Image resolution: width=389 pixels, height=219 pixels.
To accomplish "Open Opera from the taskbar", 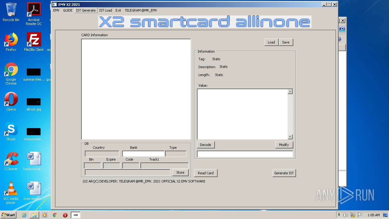I will tap(65, 215).
